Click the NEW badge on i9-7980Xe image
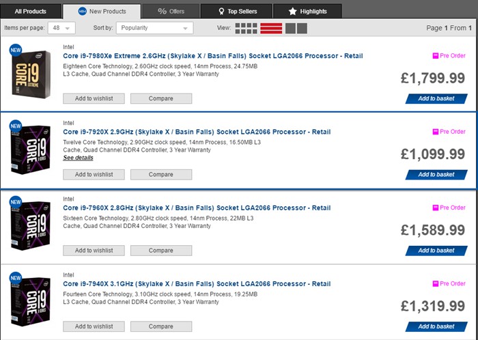 click(16, 51)
